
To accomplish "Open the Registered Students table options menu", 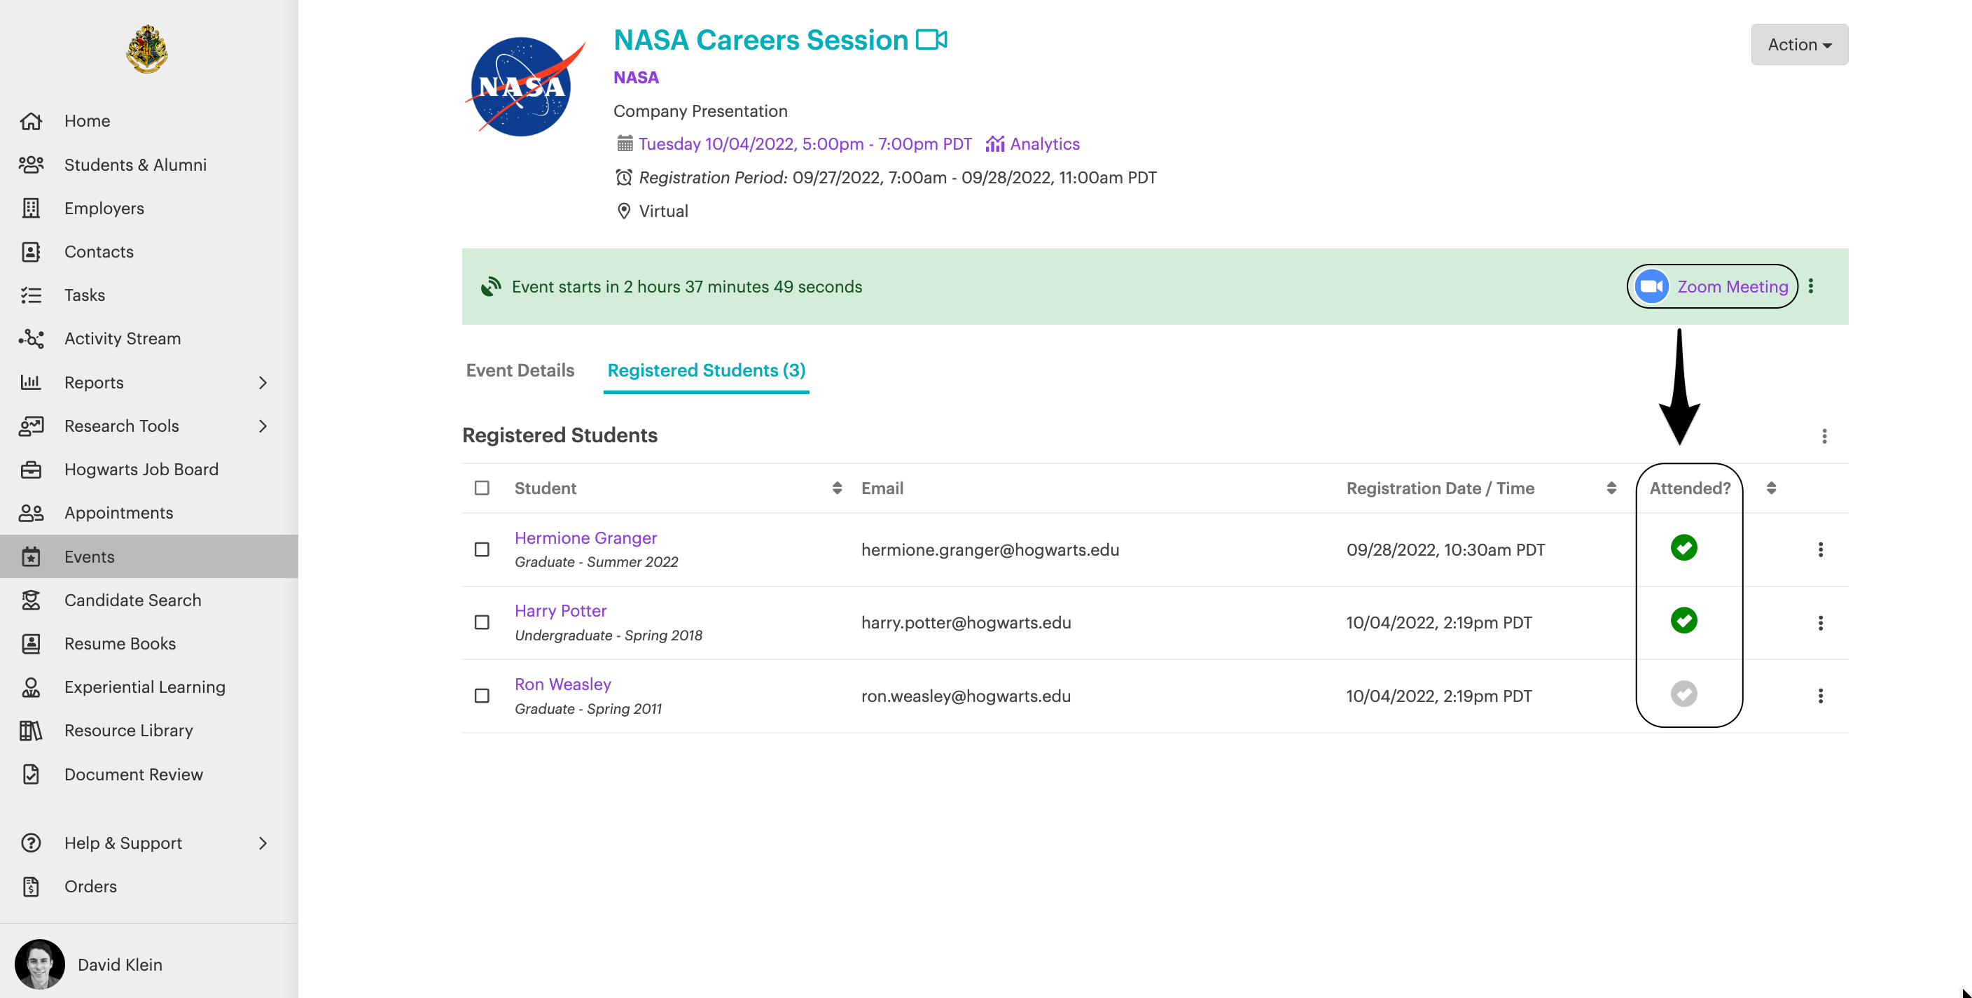I will [1824, 436].
